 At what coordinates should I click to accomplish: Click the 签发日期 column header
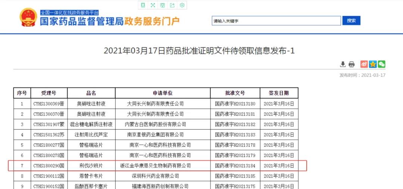click(x=279, y=93)
